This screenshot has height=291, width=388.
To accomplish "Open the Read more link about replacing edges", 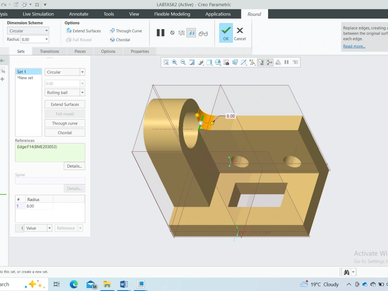I will pos(354,46).
